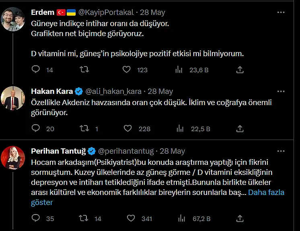Open more options on Hakan Kara's tweet
The height and width of the screenshot is (231, 300).
click(281, 91)
